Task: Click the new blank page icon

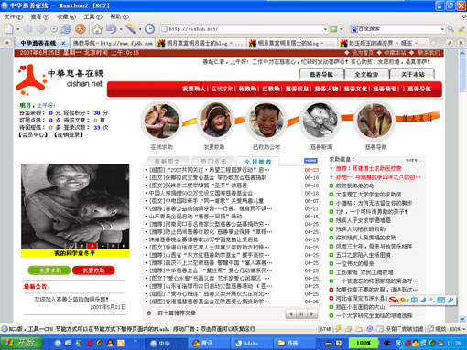Action: point(8,29)
